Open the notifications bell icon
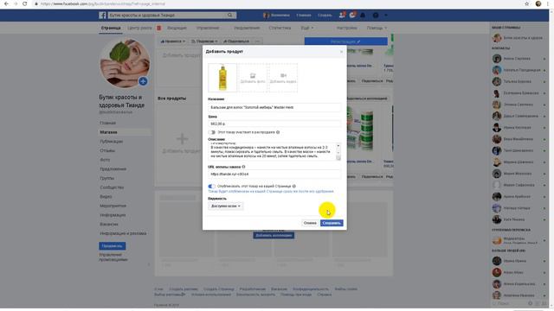Image resolution: width=554 pixels, height=311 pixels. click(x=363, y=16)
